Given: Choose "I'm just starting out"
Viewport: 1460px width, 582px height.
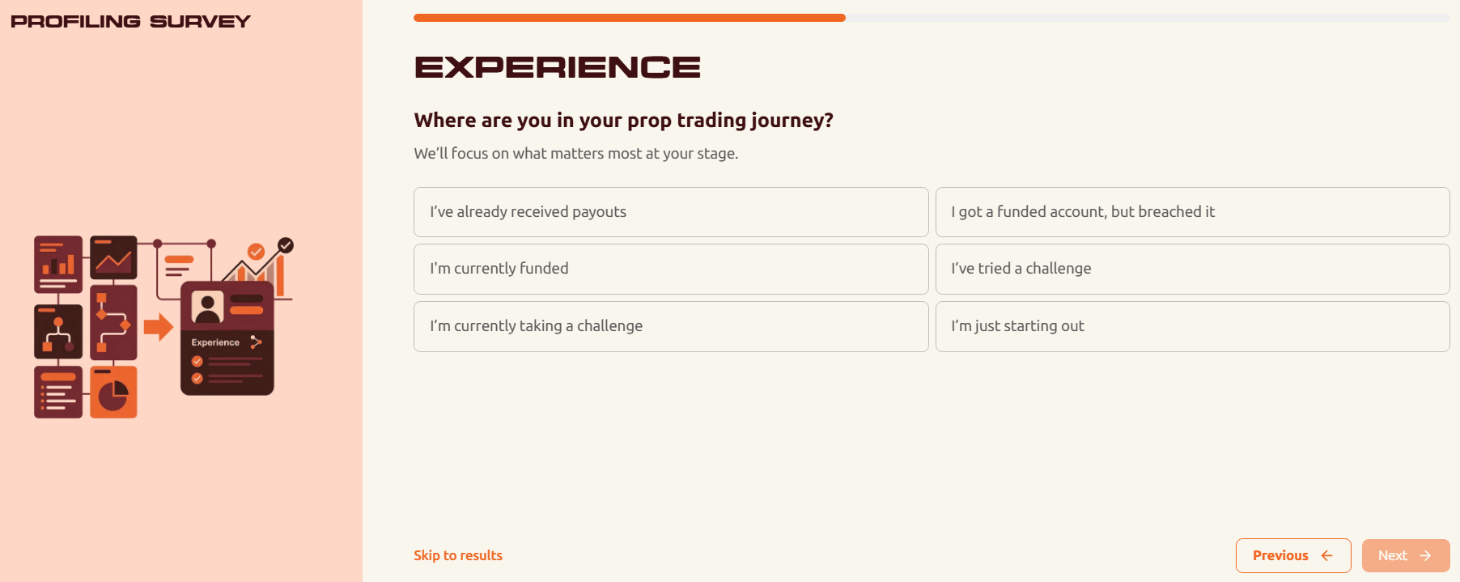Looking at the screenshot, I should pyautogui.click(x=1191, y=326).
